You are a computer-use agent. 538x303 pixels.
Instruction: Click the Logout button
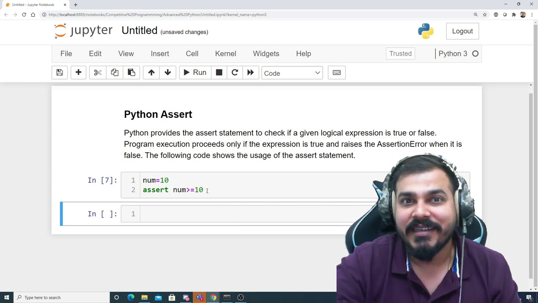(x=462, y=31)
